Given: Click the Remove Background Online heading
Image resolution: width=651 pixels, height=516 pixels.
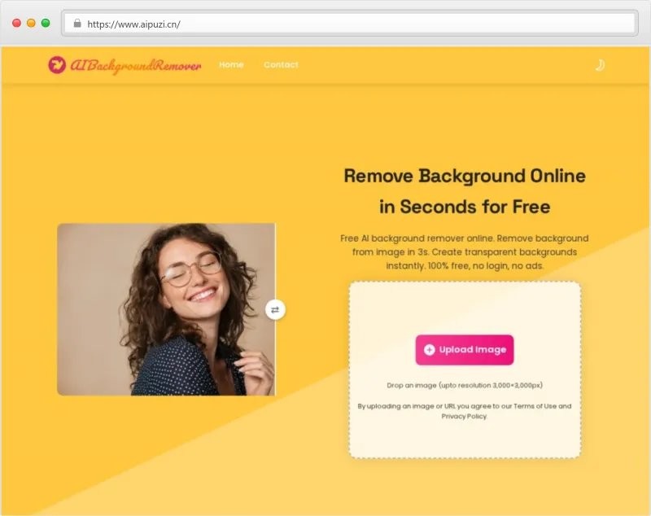Looking at the screenshot, I should tap(465, 191).
